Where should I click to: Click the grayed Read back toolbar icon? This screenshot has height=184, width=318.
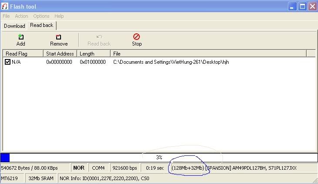(99, 37)
